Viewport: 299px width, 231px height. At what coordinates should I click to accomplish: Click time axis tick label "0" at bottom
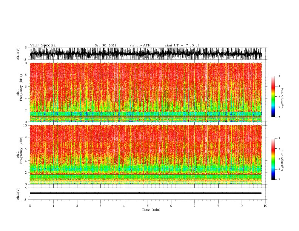[x=30, y=206]
